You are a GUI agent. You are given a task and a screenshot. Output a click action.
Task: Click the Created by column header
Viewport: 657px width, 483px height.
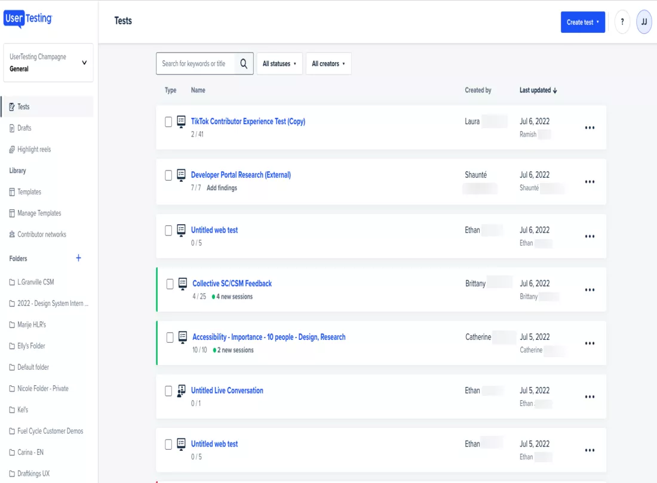point(478,90)
